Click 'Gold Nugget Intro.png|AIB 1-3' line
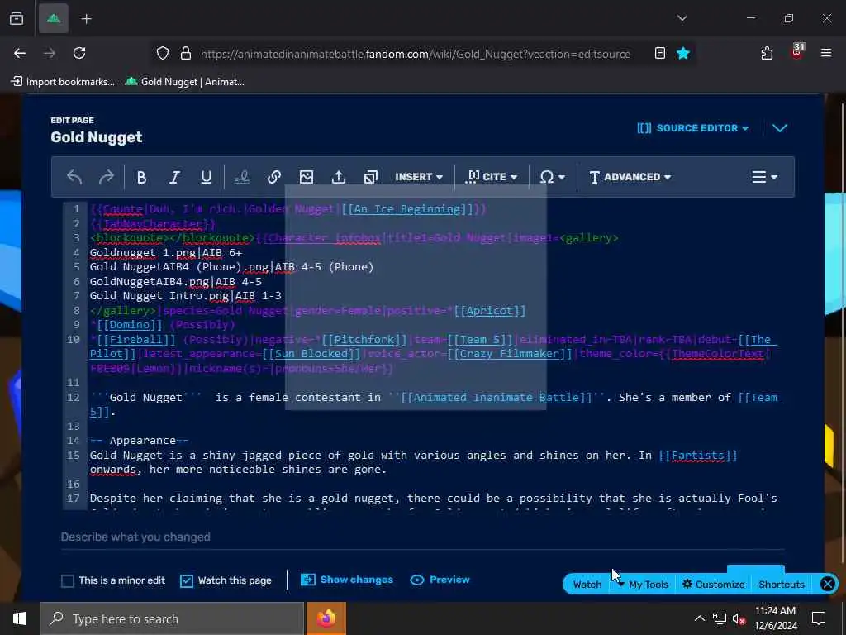This screenshot has width=846, height=635. click(x=186, y=296)
